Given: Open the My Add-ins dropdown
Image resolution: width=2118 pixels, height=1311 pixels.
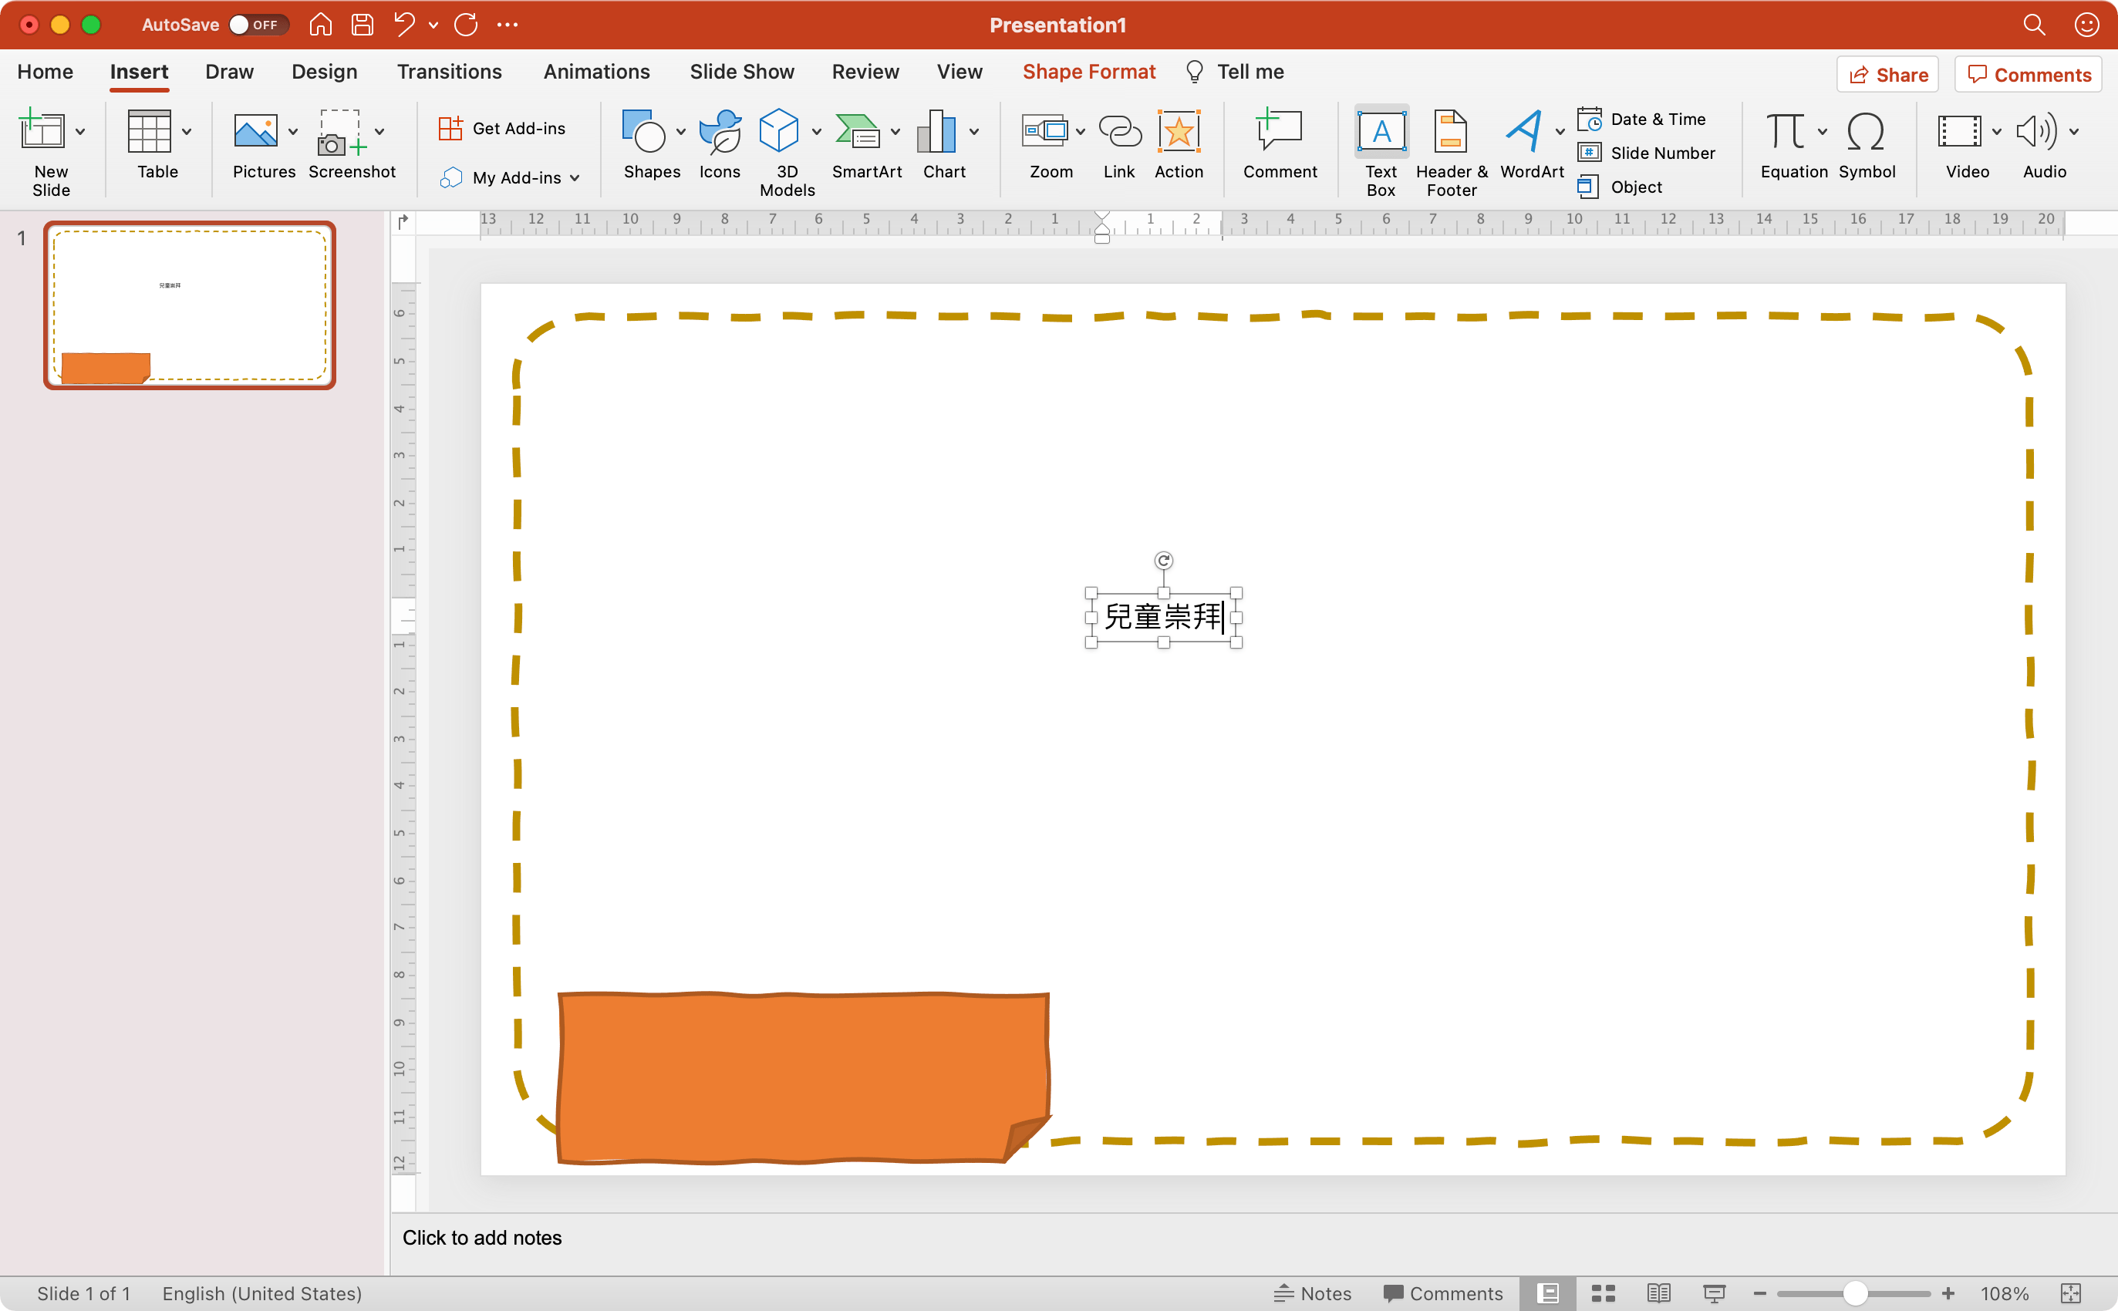Looking at the screenshot, I should 575,177.
